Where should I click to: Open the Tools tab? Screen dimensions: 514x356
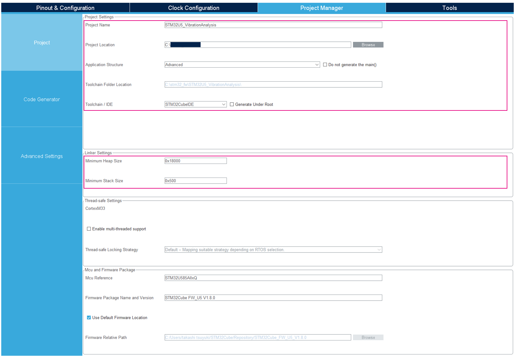[449, 8]
